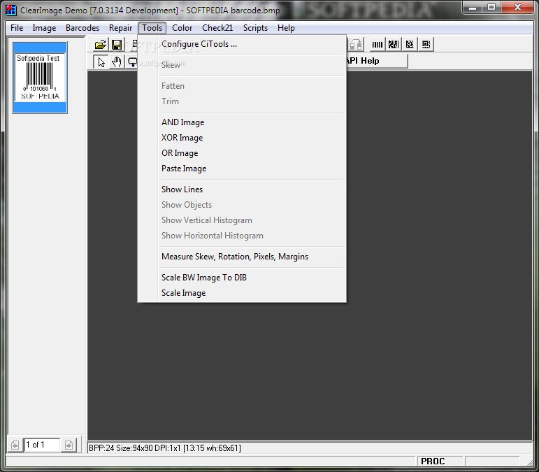Click the DataMatrix barcode reader icon

coord(410,44)
